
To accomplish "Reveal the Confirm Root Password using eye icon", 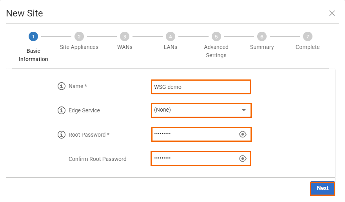I will pyautogui.click(x=243, y=159).
